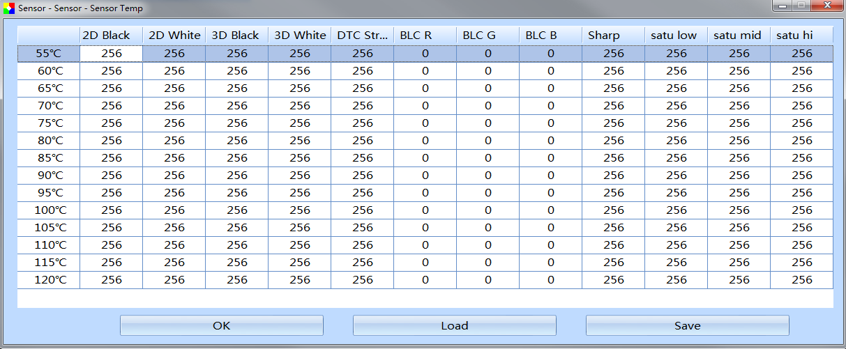Select the satu low column header
The width and height of the screenshot is (846, 349).
(677, 36)
